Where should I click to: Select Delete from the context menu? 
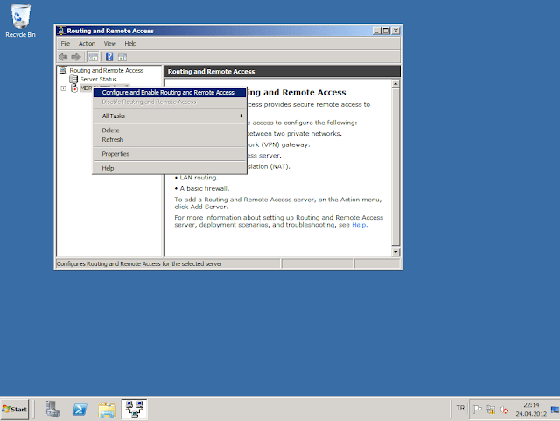point(111,130)
